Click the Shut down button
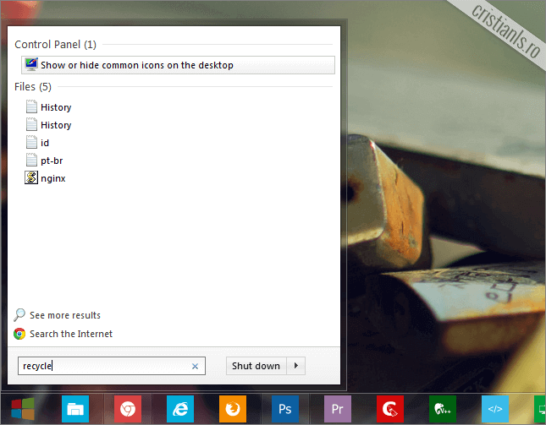Viewport: 546px width, 425px height. coord(256,366)
